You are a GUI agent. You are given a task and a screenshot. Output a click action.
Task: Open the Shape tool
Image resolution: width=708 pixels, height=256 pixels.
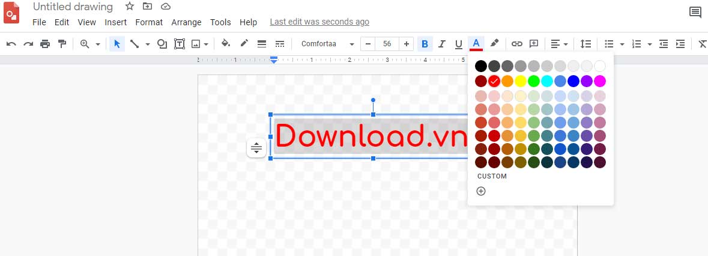162,44
